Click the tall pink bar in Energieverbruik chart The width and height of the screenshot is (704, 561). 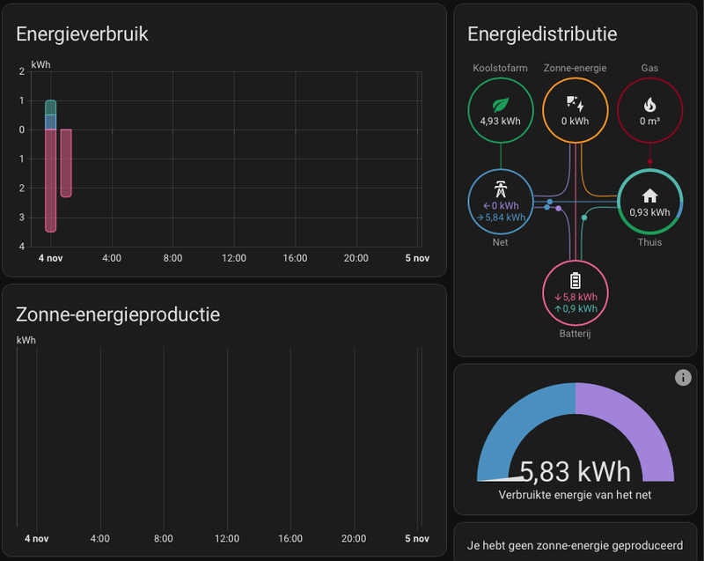pyautogui.click(x=51, y=181)
